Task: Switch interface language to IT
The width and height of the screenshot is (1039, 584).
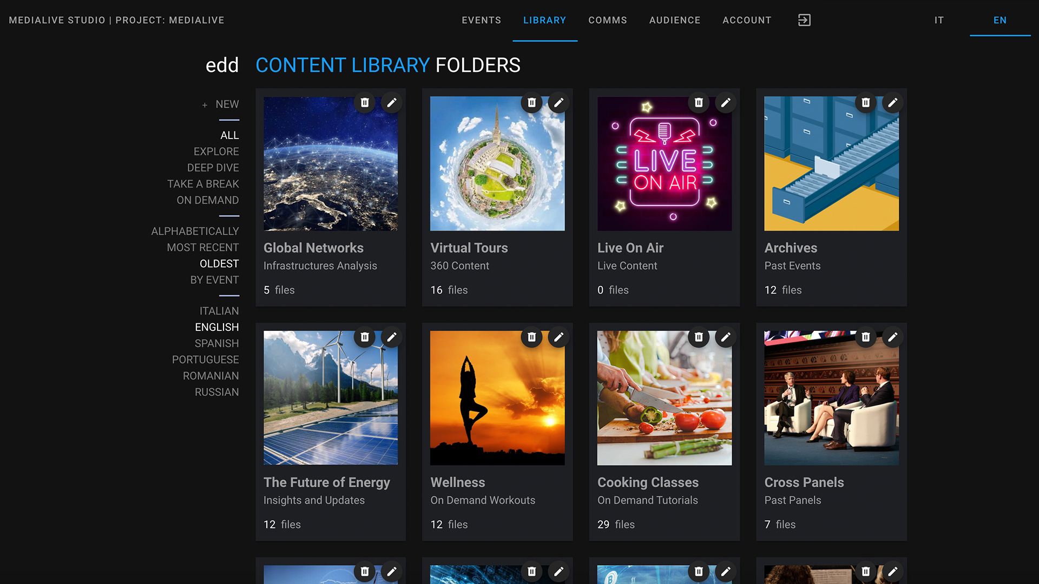Action: click(x=939, y=20)
